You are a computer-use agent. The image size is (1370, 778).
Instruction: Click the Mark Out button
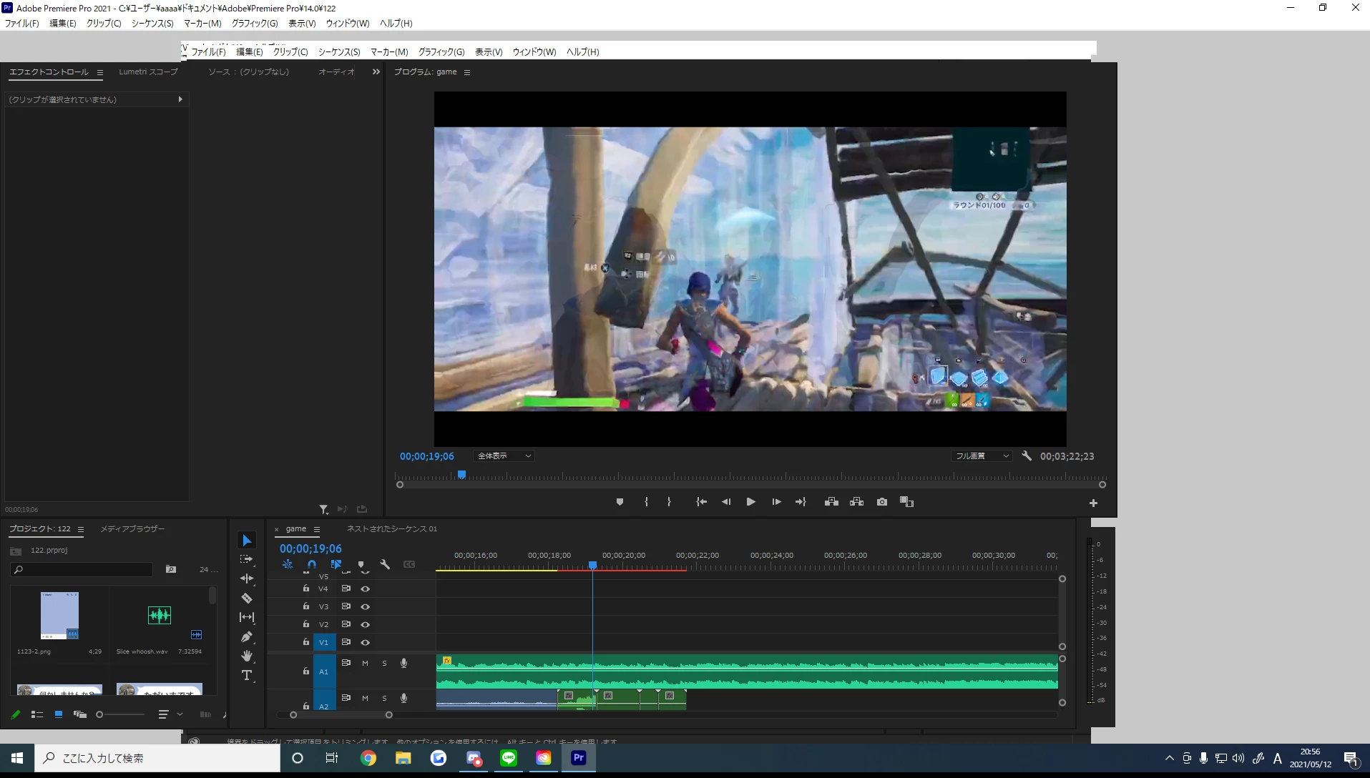tap(669, 502)
